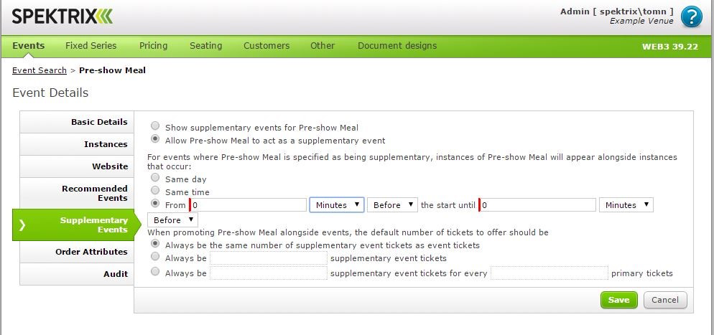Go to the Fixed Series menu
The height and width of the screenshot is (335, 714).
(x=91, y=45)
